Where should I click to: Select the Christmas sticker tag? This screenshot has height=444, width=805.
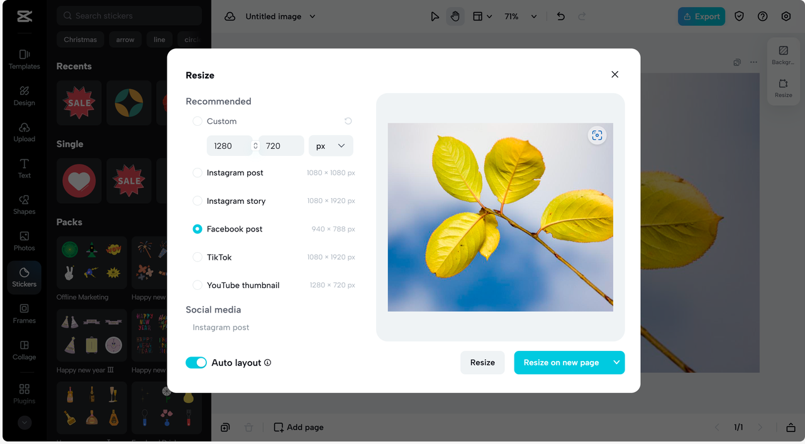[80, 40]
